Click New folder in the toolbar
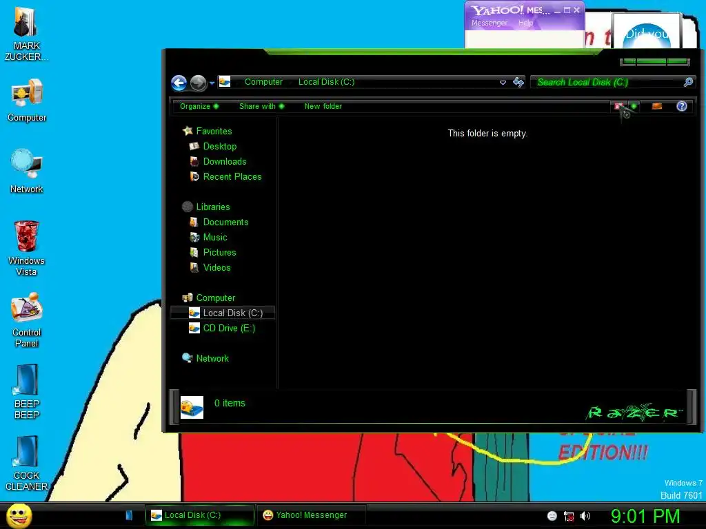 point(323,107)
